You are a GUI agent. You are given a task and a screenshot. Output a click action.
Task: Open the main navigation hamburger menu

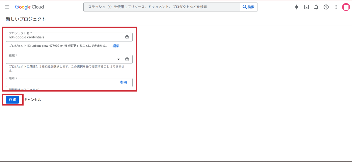(x=7, y=7)
